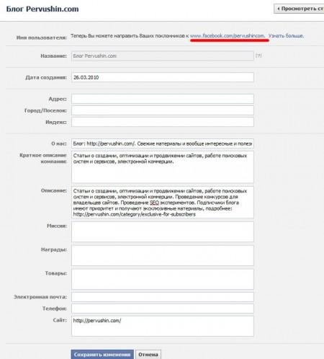Open the Узнать больше link

pos(286,36)
